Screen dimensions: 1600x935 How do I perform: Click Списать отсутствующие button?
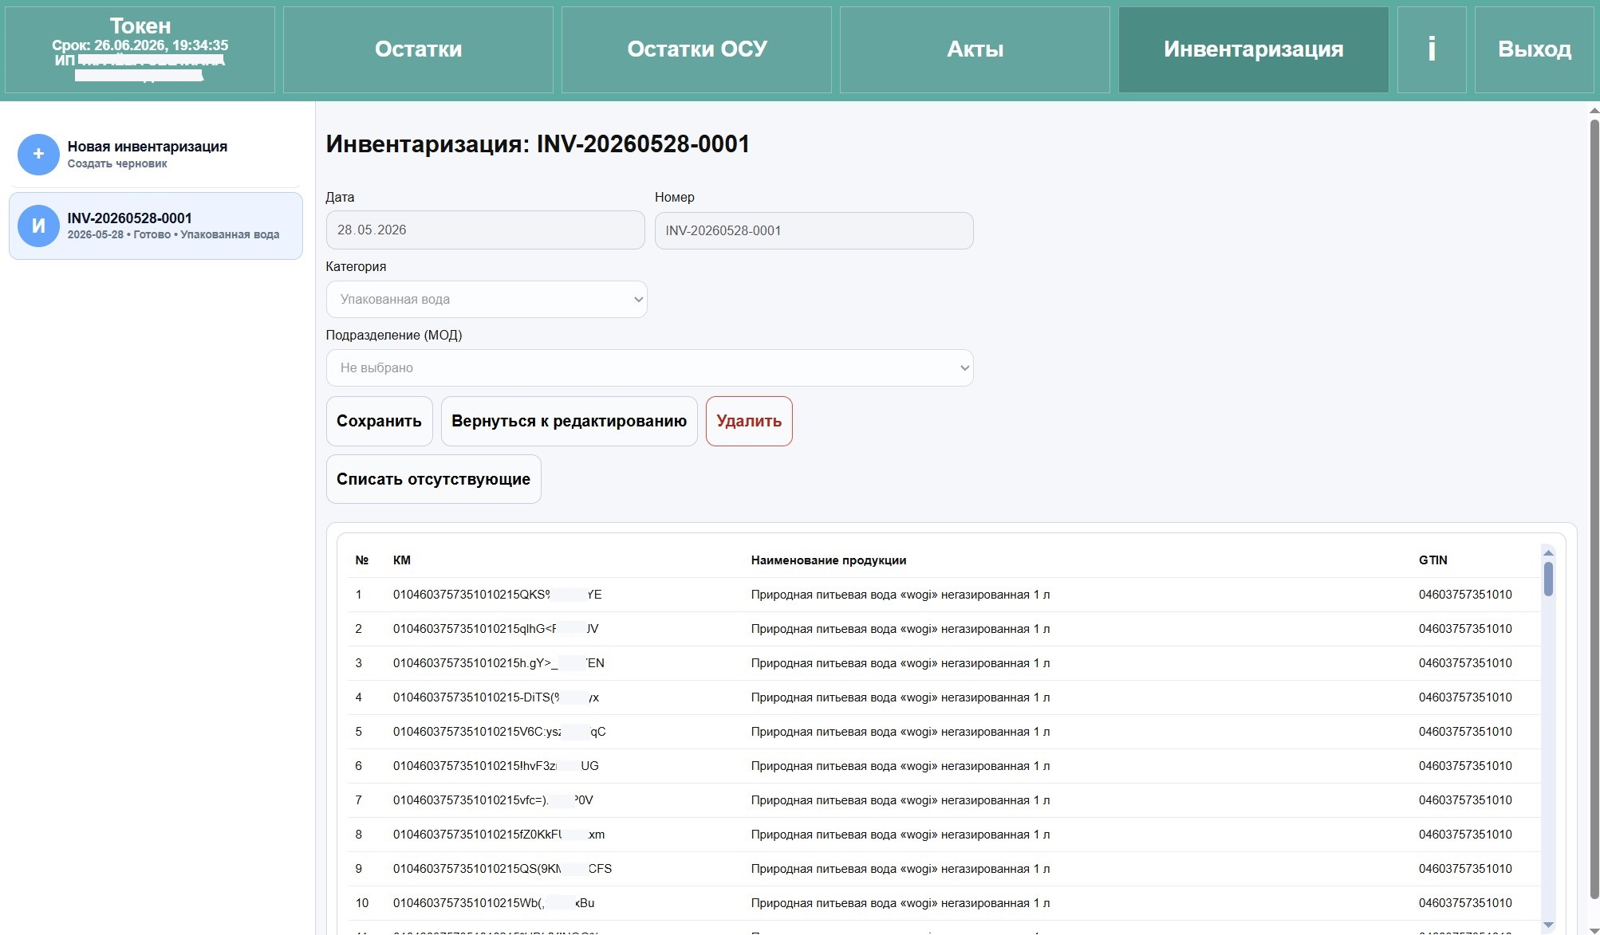click(433, 479)
